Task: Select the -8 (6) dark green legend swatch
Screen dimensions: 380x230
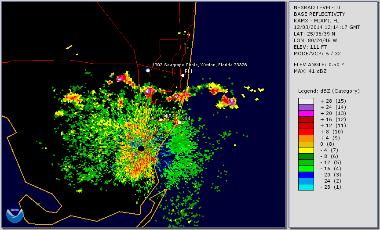Action: (306, 156)
